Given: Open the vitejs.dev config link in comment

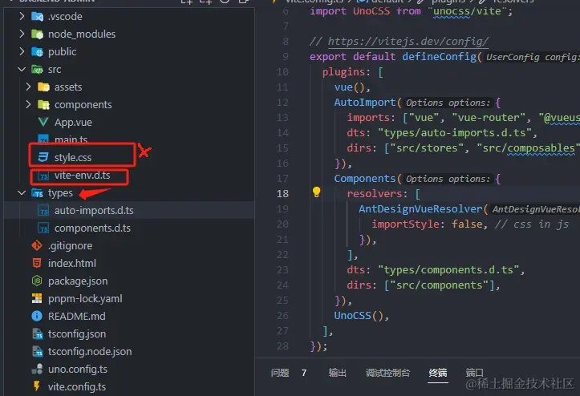Looking at the screenshot, I should point(408,42).
